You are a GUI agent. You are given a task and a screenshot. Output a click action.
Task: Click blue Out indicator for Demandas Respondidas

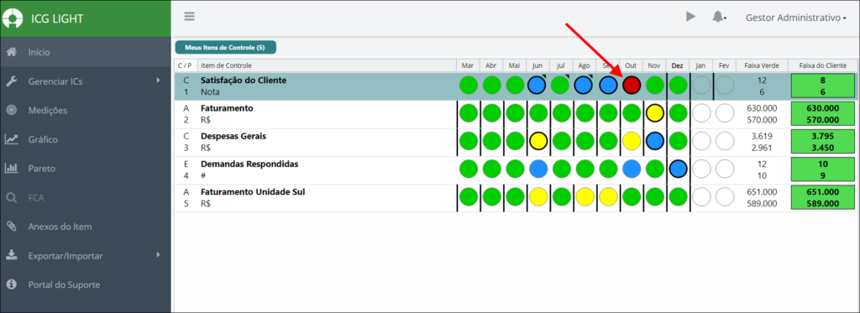click(x=632, y=170)
